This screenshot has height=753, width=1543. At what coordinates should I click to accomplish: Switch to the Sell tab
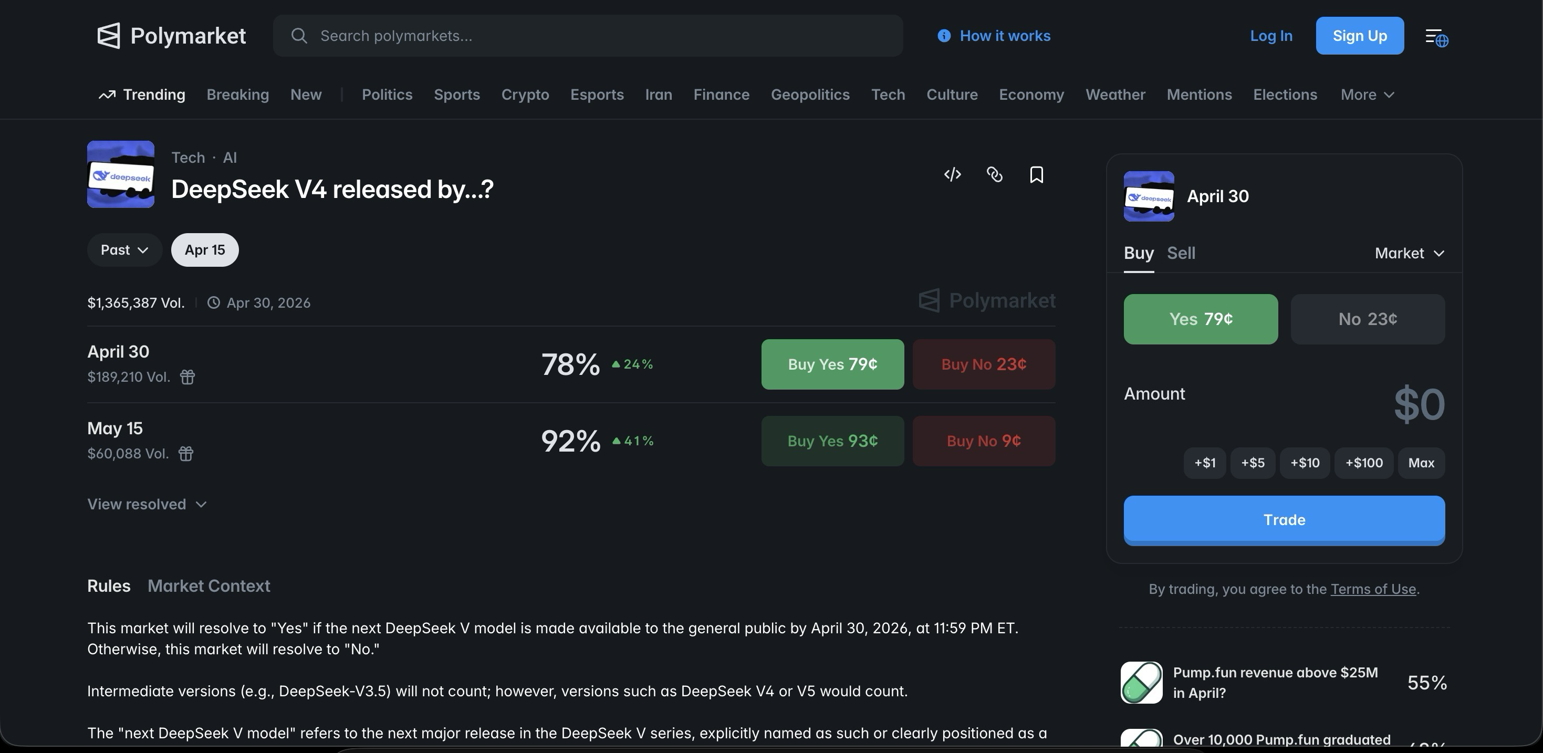pyautogui.click(x=1181, y=253)
